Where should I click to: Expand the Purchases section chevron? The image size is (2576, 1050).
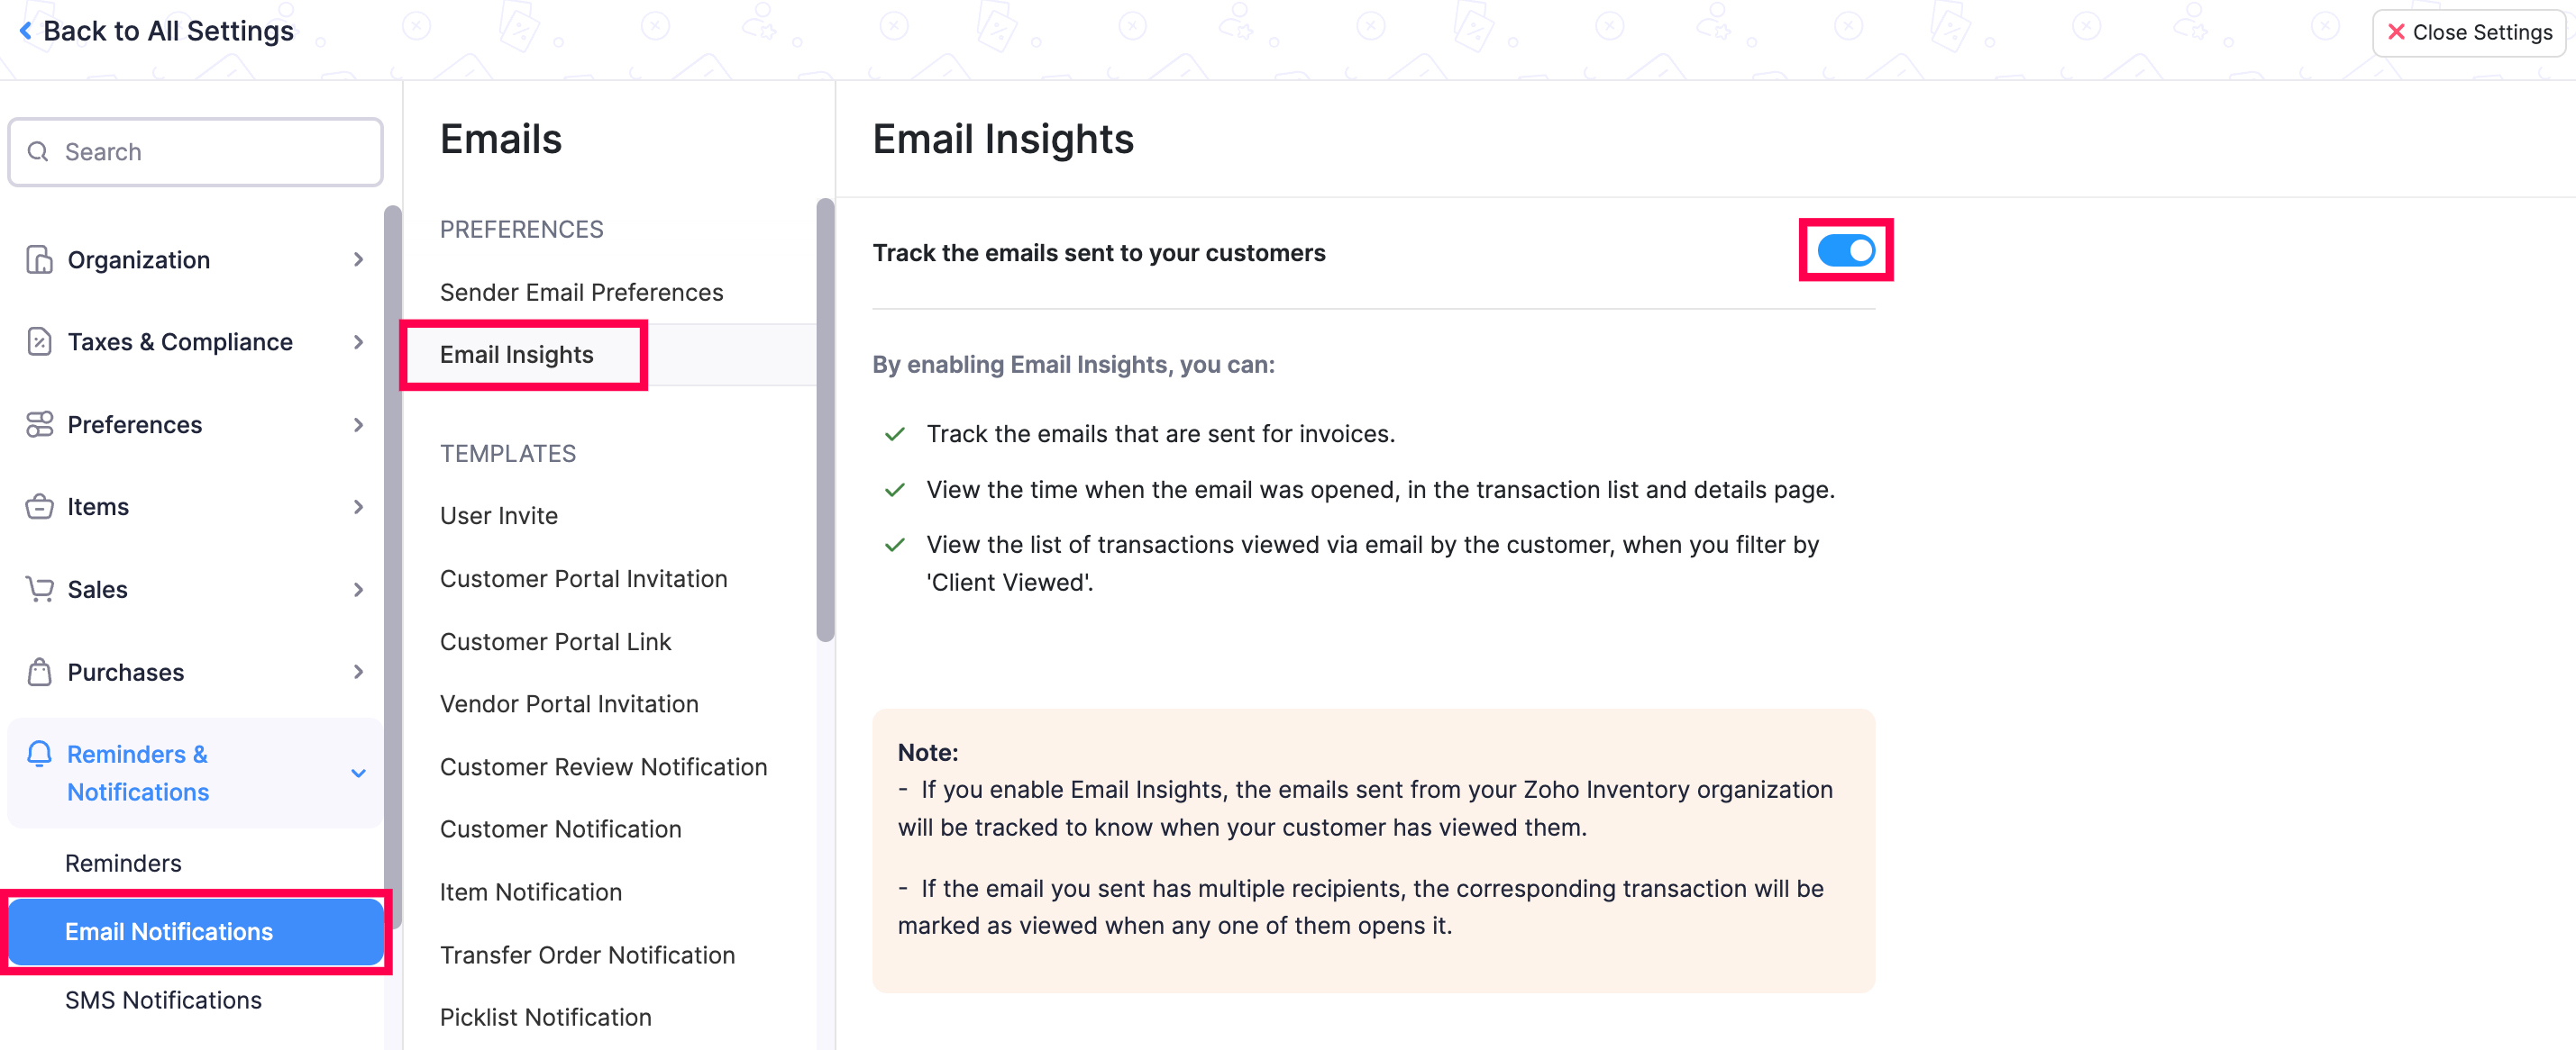click(358, 673)
